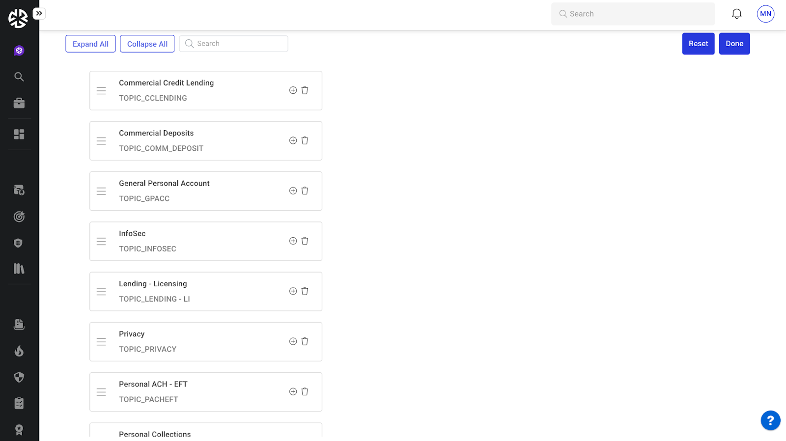Open the flame icon in sidebar
786x441 pixels.
19,351
